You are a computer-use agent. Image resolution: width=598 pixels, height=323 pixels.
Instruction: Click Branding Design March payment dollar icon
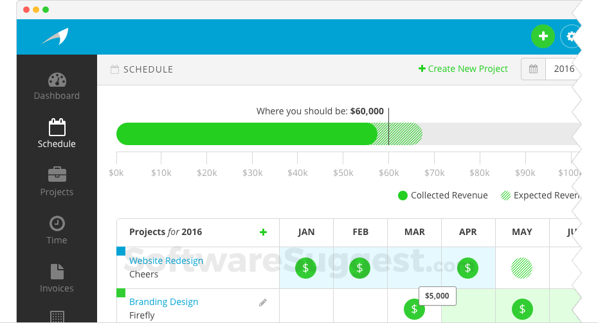tap(414, 310)
